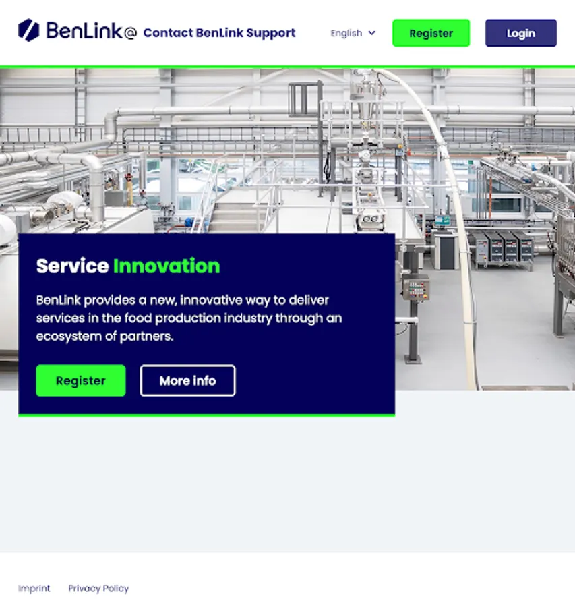Image resolution: width=575 pixels, height=607 pixels.
Task: Click the empty gray area below card
Action: coord(287,484)
